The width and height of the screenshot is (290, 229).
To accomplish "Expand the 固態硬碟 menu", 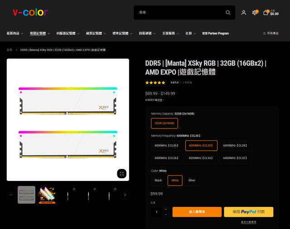I will click(147, 33).
